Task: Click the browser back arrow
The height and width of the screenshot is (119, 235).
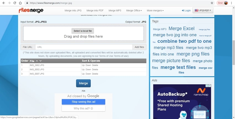Action: [x=3, y=3]
